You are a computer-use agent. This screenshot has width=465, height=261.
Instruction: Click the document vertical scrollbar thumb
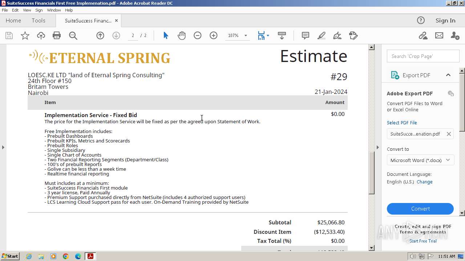[x=371, y=173]
